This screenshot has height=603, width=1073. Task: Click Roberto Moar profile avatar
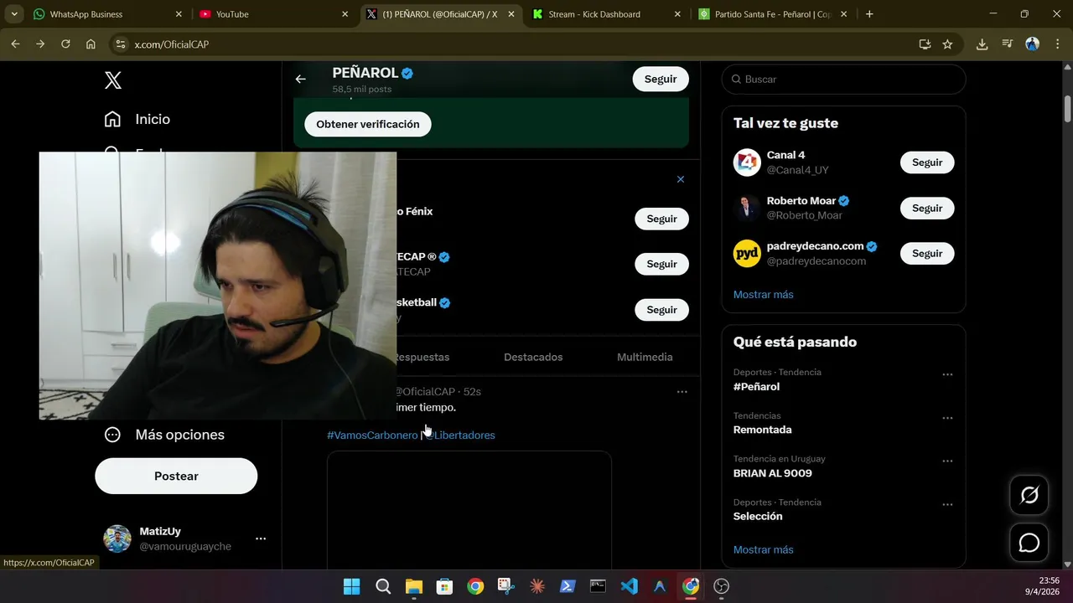tap(747, 208)
